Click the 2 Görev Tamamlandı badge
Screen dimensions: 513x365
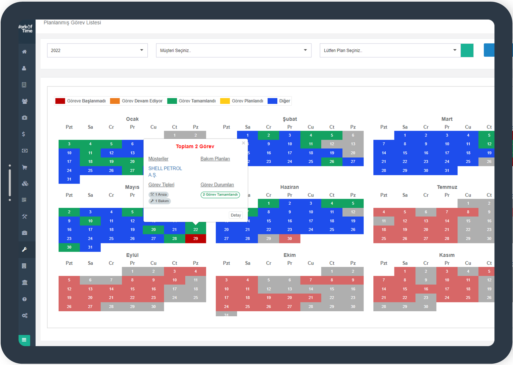pos(220,195)
